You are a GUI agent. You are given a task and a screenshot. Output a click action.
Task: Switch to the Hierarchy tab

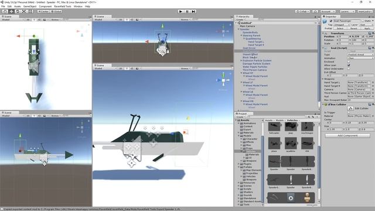244,16
